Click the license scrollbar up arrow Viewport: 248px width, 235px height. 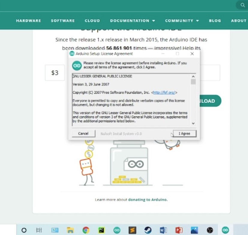[193, 77]
